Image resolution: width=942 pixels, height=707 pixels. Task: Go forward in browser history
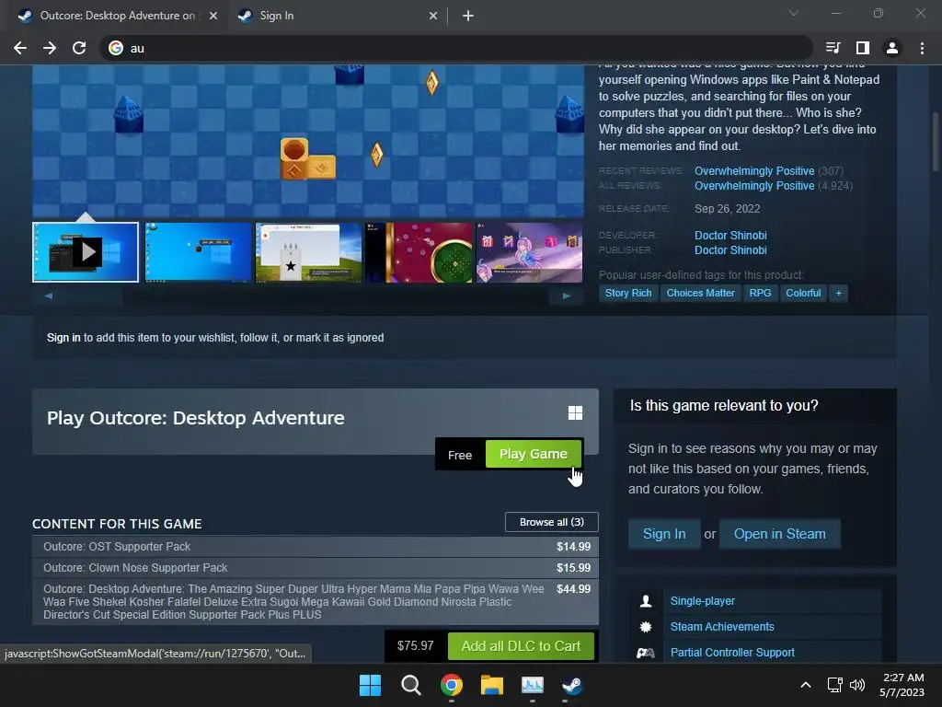[x=50, y=48]
